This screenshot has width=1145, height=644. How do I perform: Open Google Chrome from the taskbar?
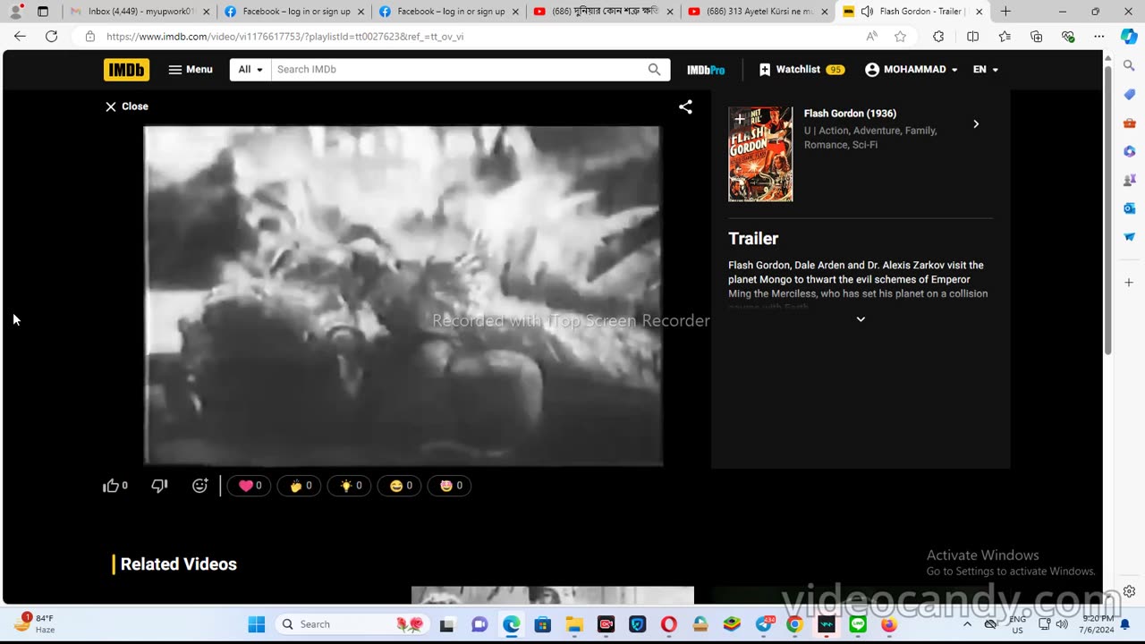click(794, 624)
